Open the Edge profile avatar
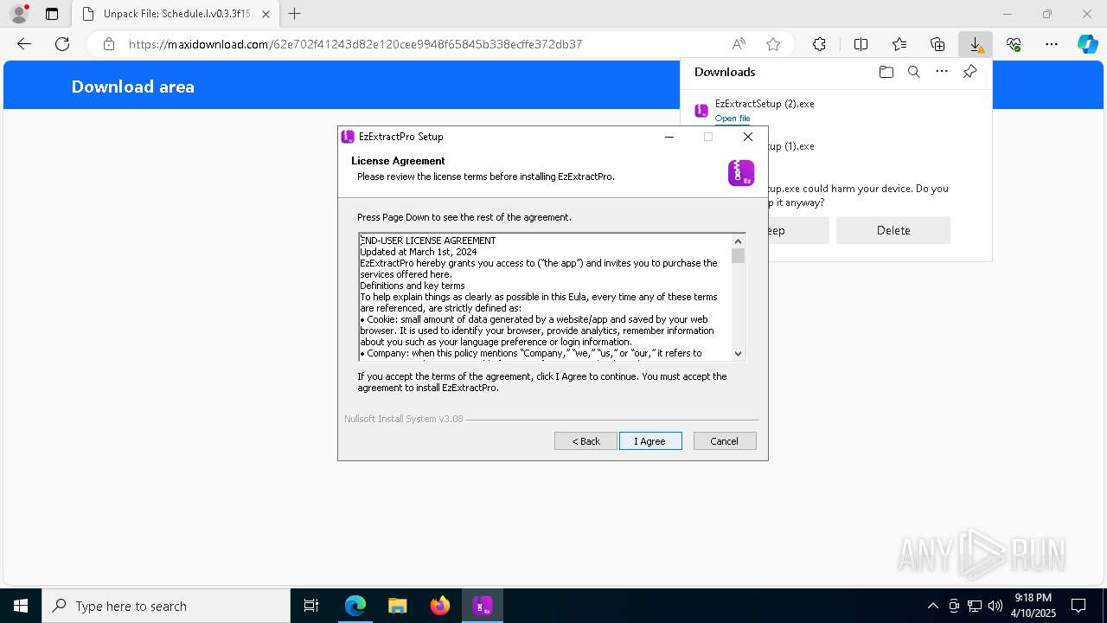Screen dimensions: 1107x623 click(x=19, y=14)
